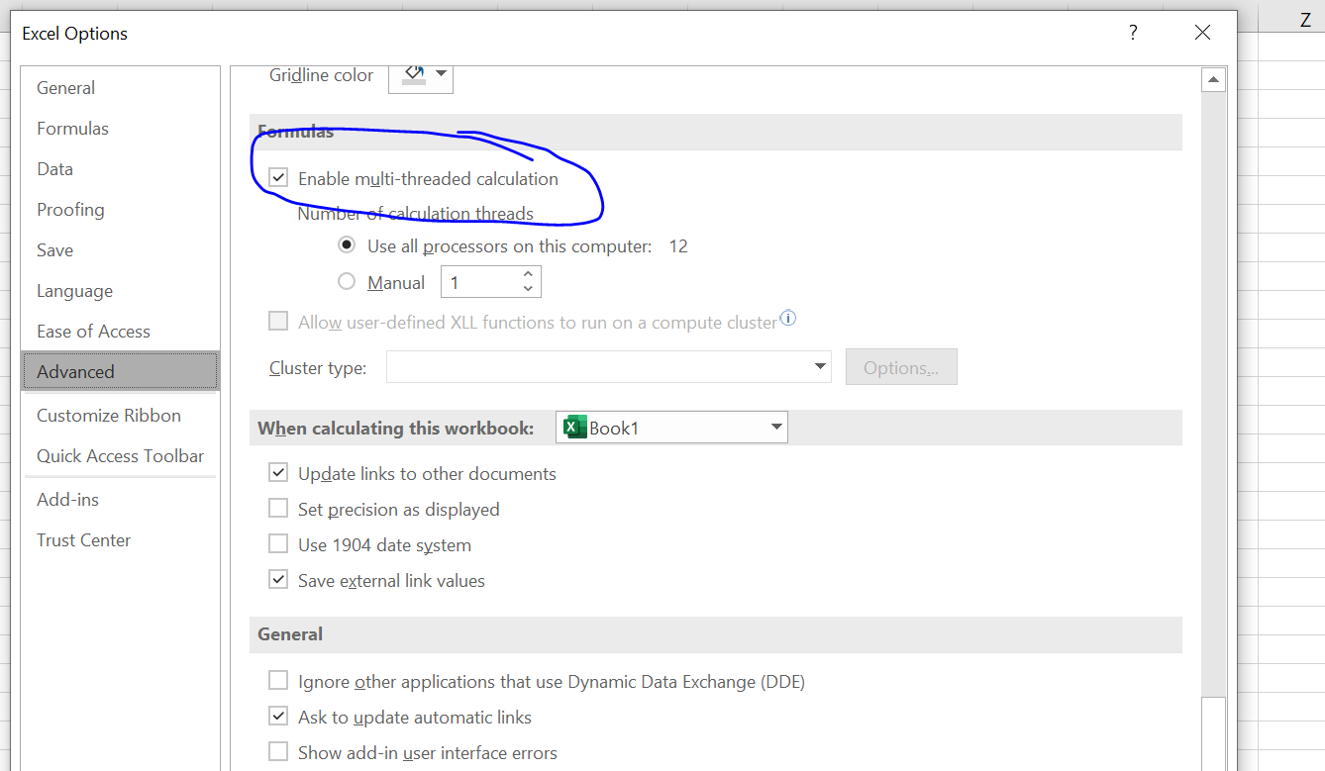Click the Book1 workbook icon in the dropdown
1325x771 pixels.
(x=574, y=427)
